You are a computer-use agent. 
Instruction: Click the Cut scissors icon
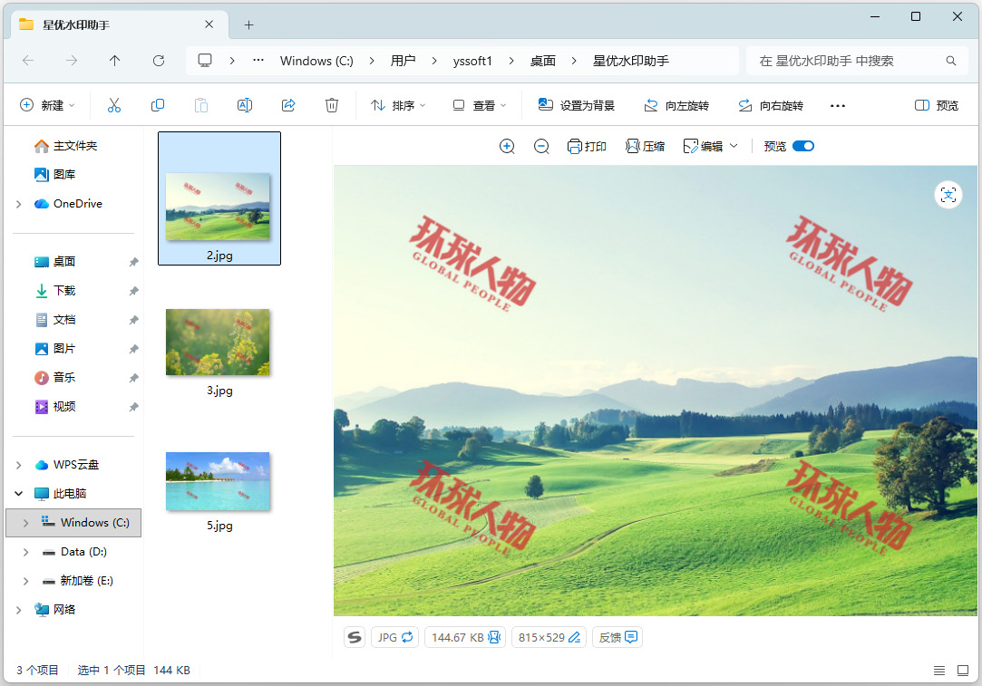pos(114,105)
